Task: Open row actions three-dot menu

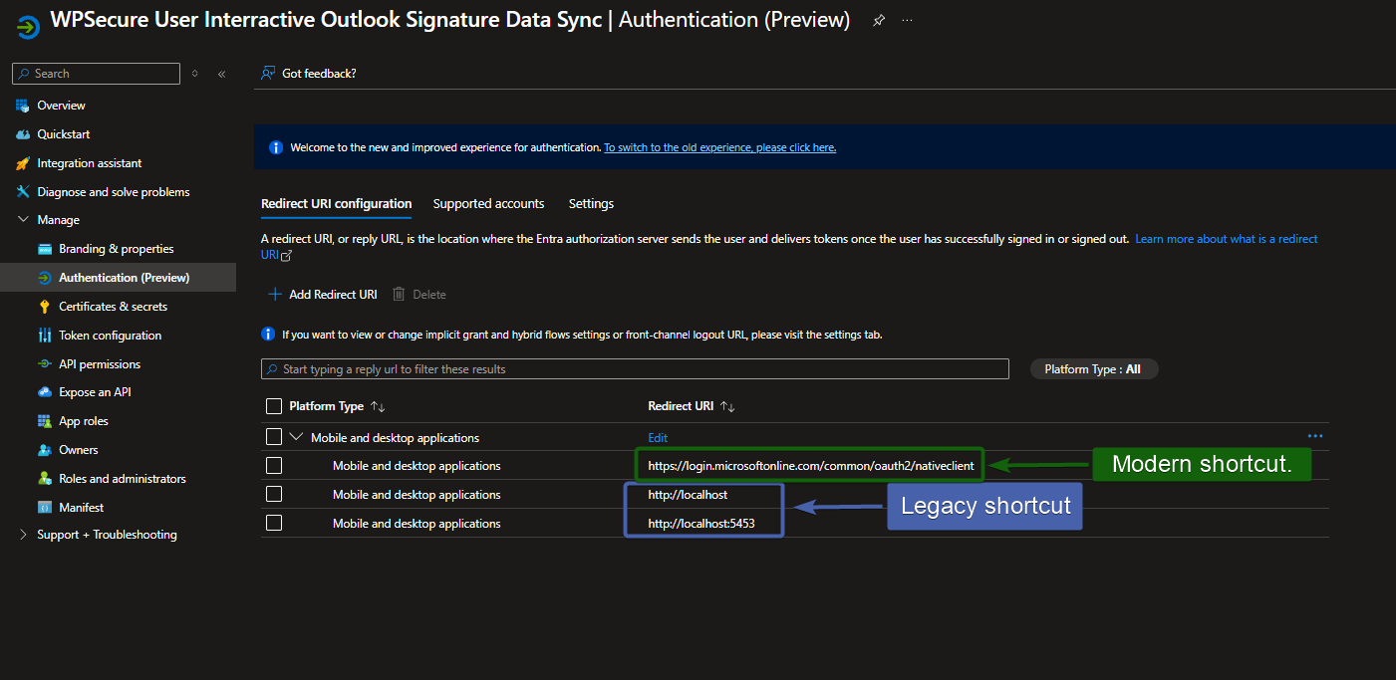Action: (x=1314, y=436)
